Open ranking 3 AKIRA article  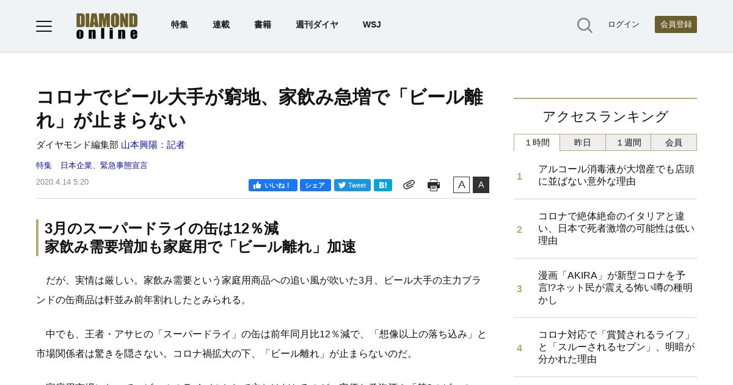tap(616, 288)
